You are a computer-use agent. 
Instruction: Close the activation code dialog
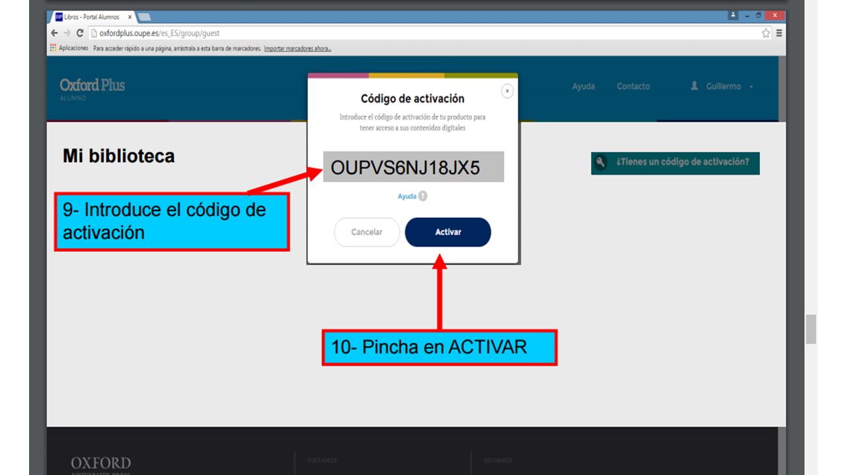pyautogui.click(x=507, y=91)
